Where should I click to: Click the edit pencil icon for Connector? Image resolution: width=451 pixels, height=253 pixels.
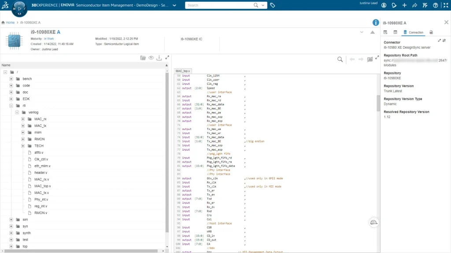439,40
